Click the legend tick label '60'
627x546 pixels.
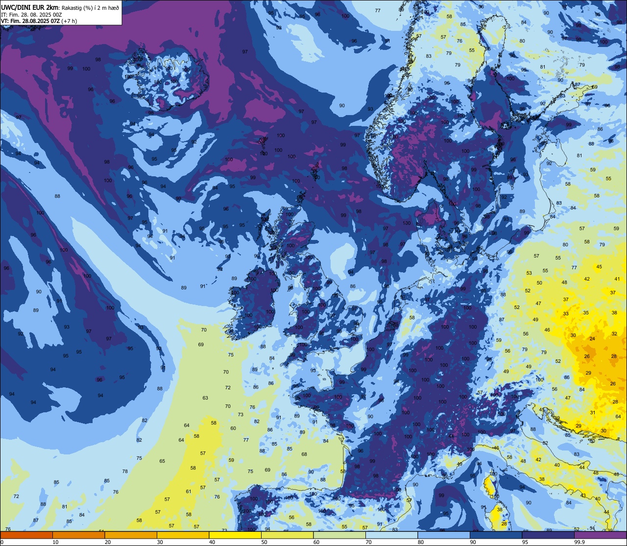click(x=316, y=542)
